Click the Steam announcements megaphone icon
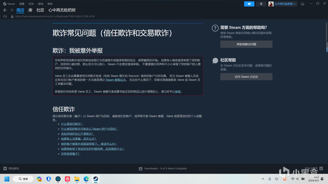The height and width of the screenshot is (184, 328). coord(249,4)
